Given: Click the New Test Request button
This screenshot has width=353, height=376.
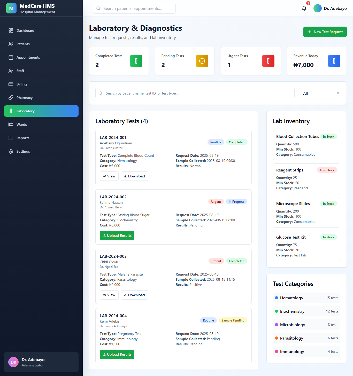Looking at the screenshot, I should (x=325, y=32).
